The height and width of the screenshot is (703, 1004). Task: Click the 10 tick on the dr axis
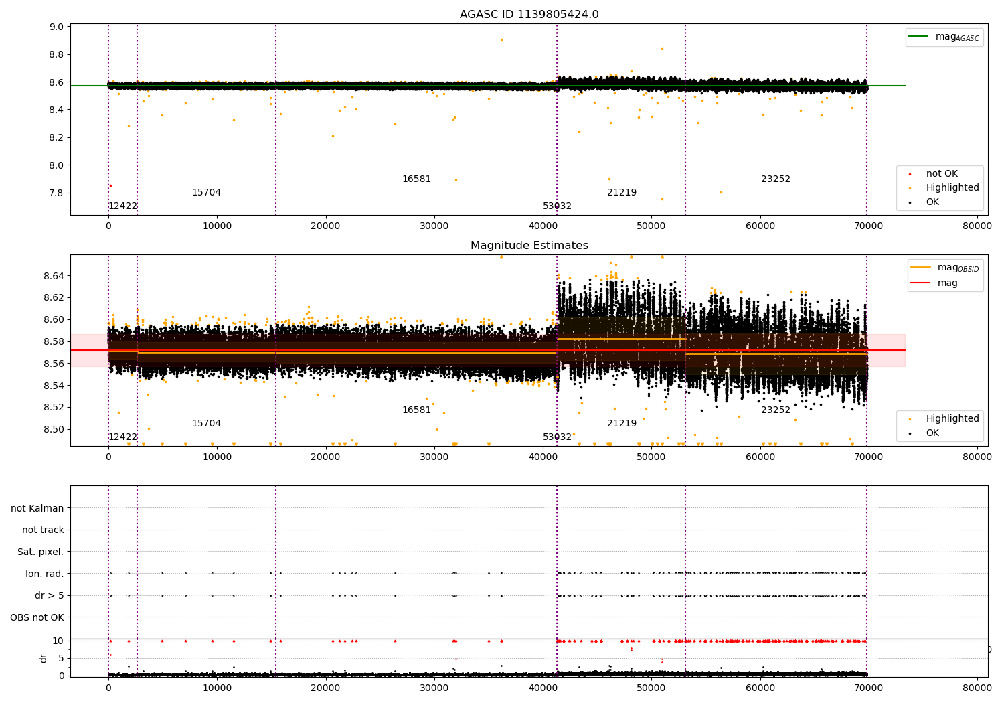pos(58,641)
